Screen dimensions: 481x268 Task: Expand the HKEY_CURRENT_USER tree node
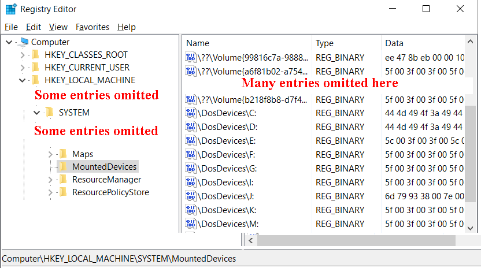point(23,68)
